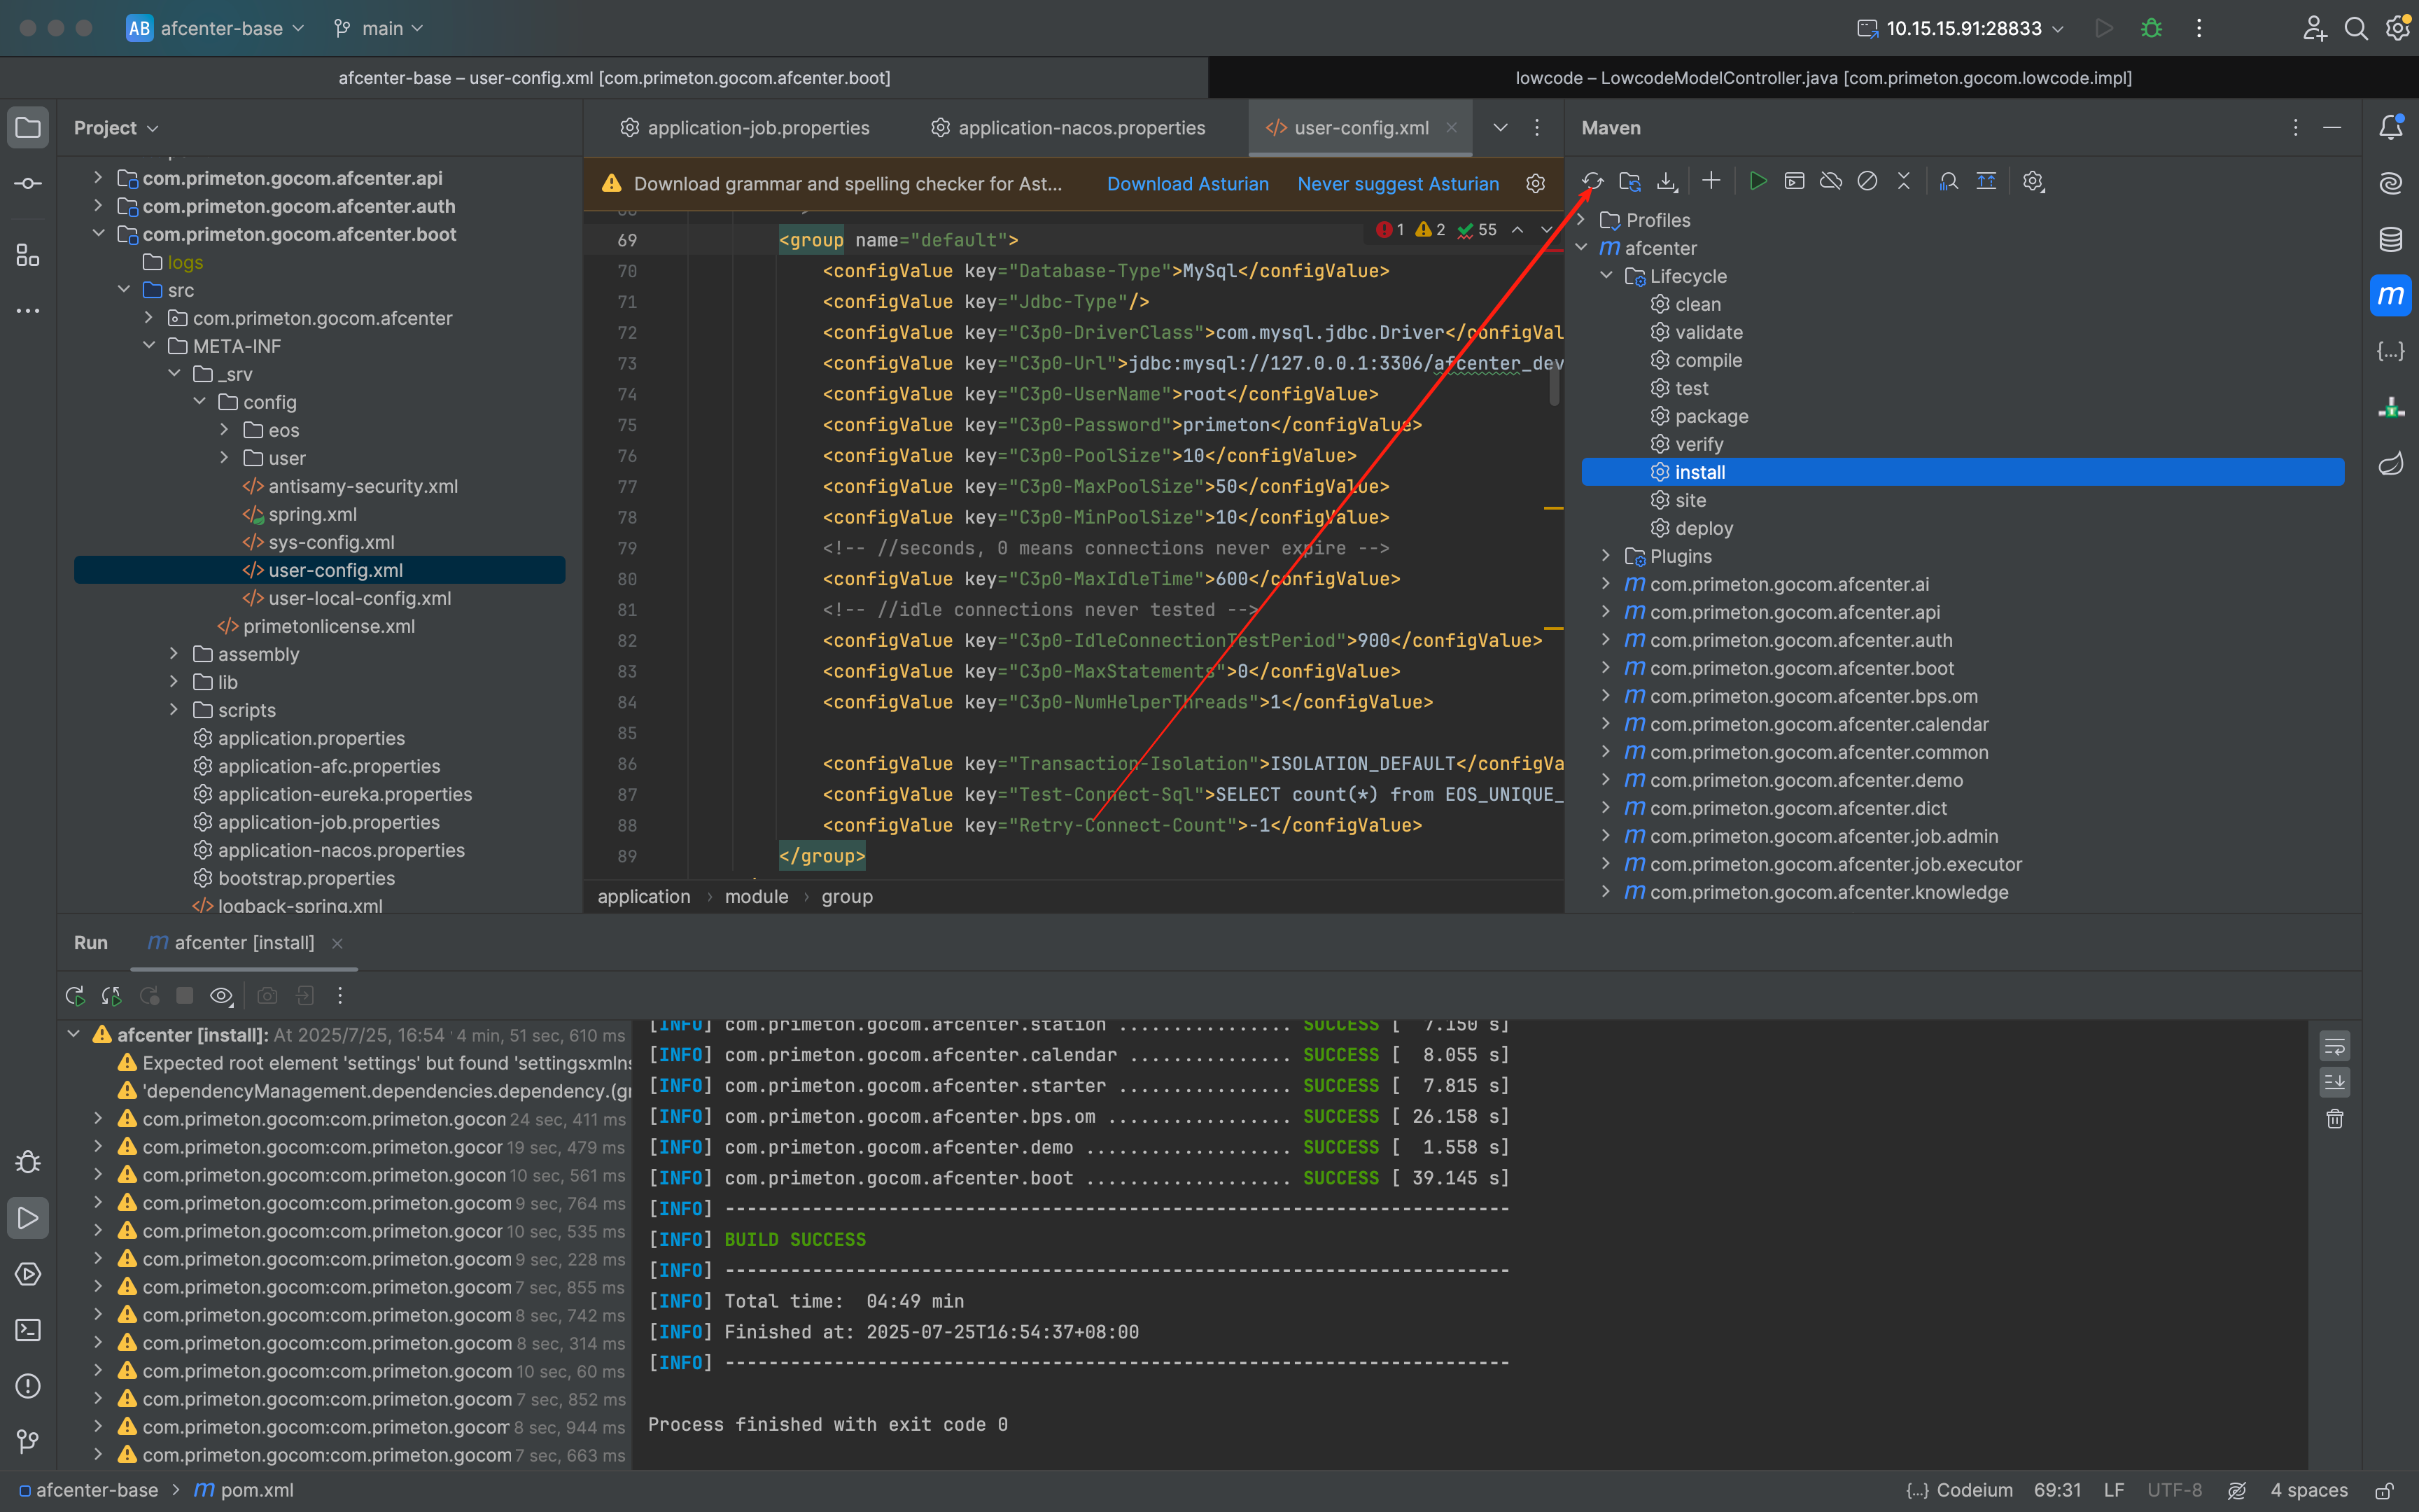The width and height of the screenshot is (2419, 1512).
Task: Click Download Sources icon in Maven toolbar
Action: pyautogui.click(x=1667, y=181)
